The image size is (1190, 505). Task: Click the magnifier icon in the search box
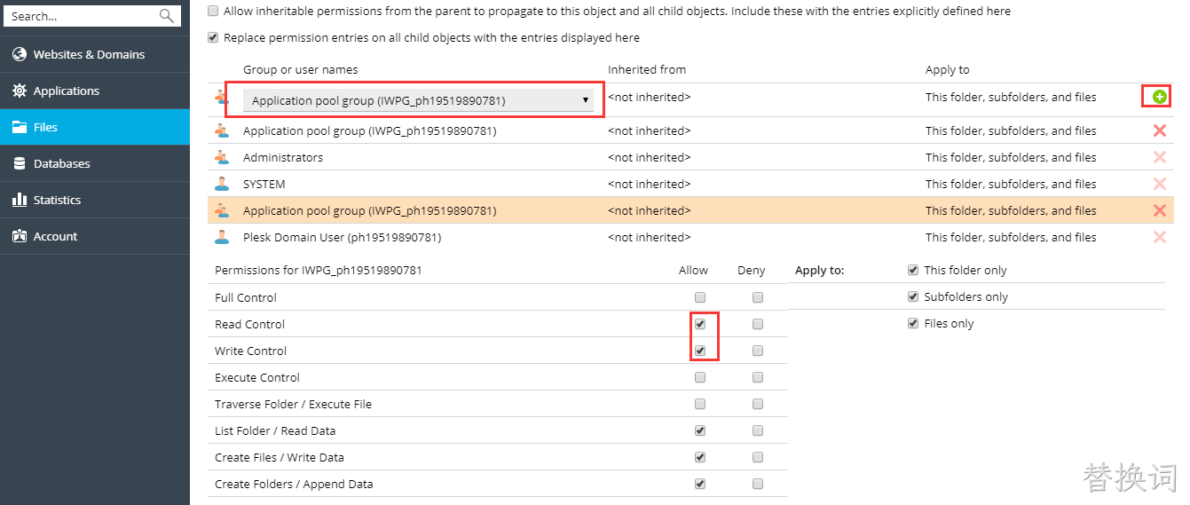click(167, 16)
